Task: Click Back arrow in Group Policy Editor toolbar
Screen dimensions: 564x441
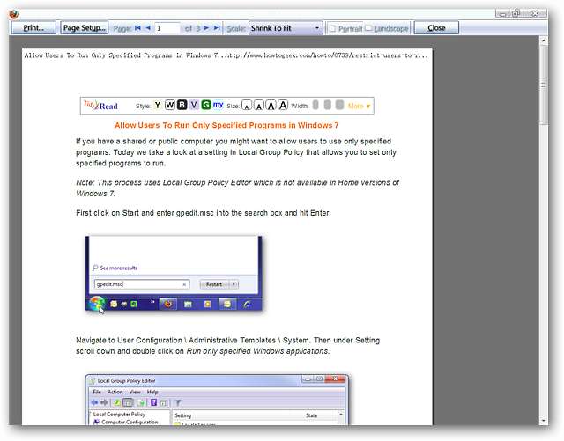Action: point(95,402)
